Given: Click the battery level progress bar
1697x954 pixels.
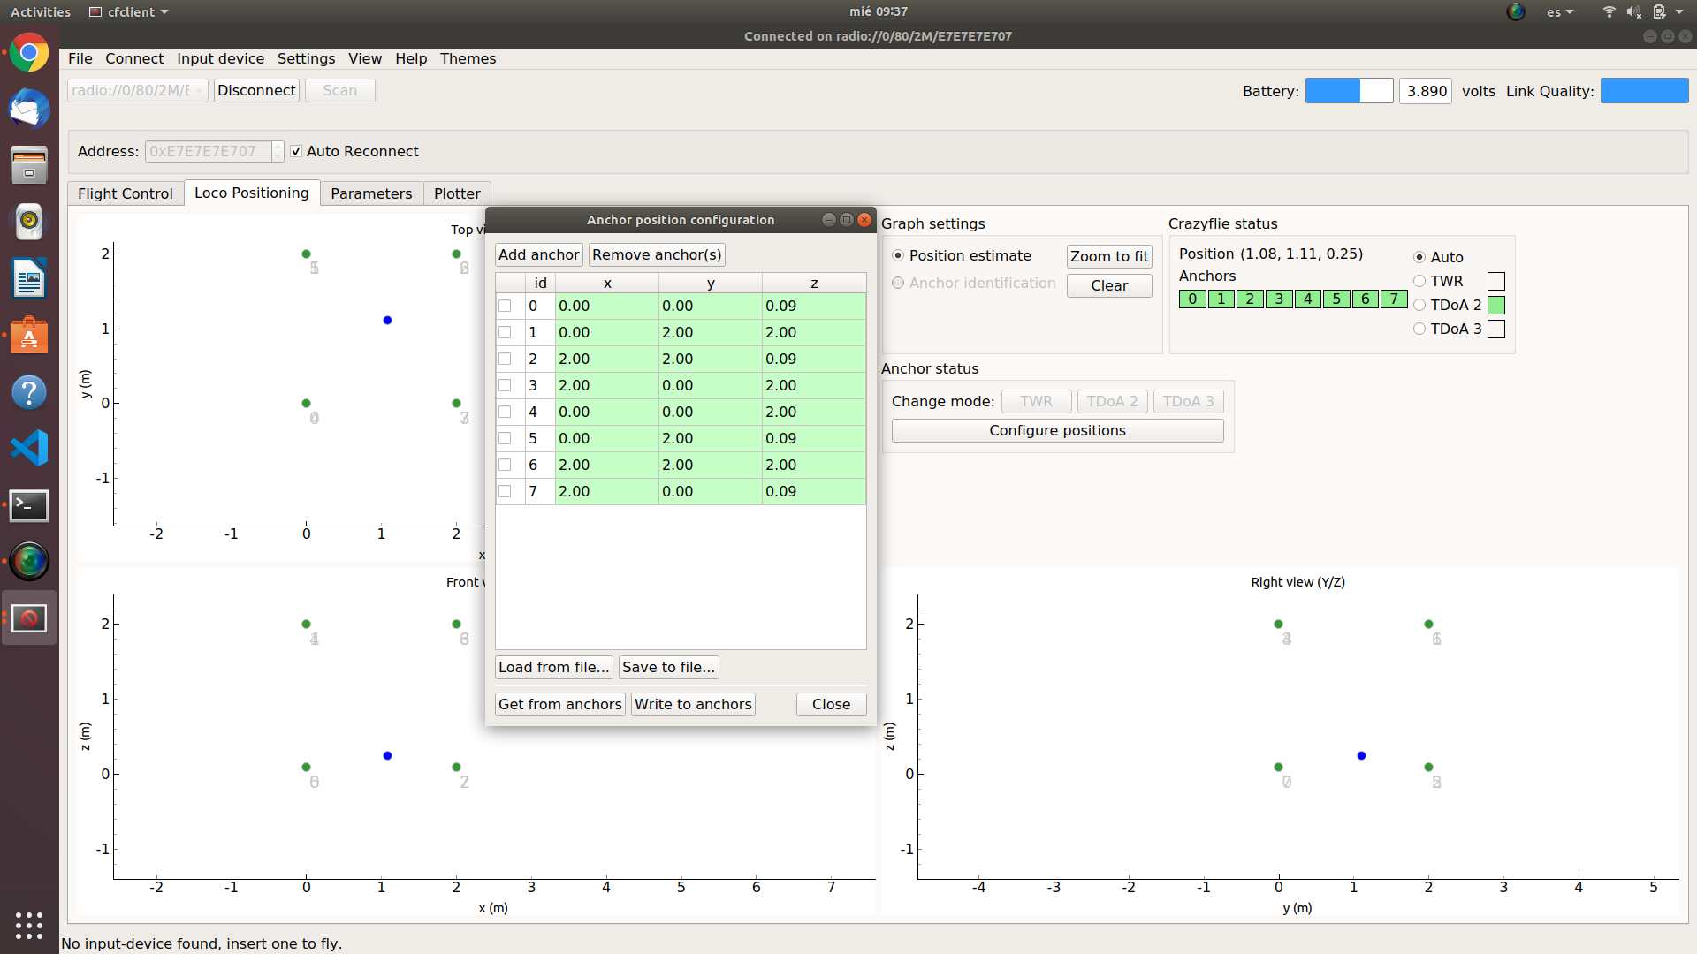Looking at the screenshot, I should [1349, 91].
